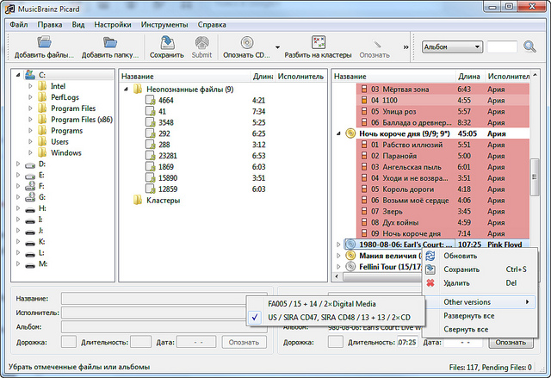Click the Save toolbar icon
This screenshot has width=551, height=378.
click(167, 42)
